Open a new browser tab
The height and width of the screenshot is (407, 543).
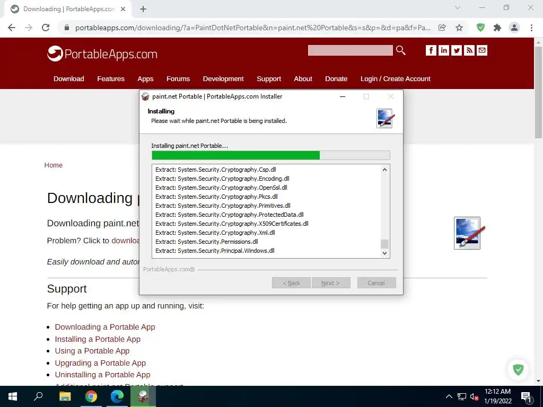(143, 9)
